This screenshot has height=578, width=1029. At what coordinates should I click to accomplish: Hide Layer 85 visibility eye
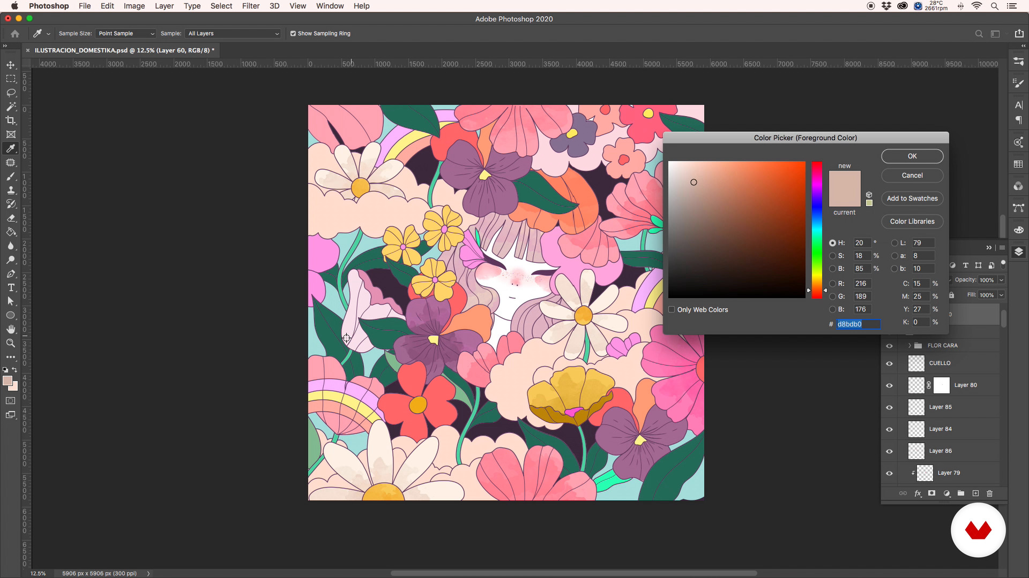pyautogui.click(x=889, y=407)
